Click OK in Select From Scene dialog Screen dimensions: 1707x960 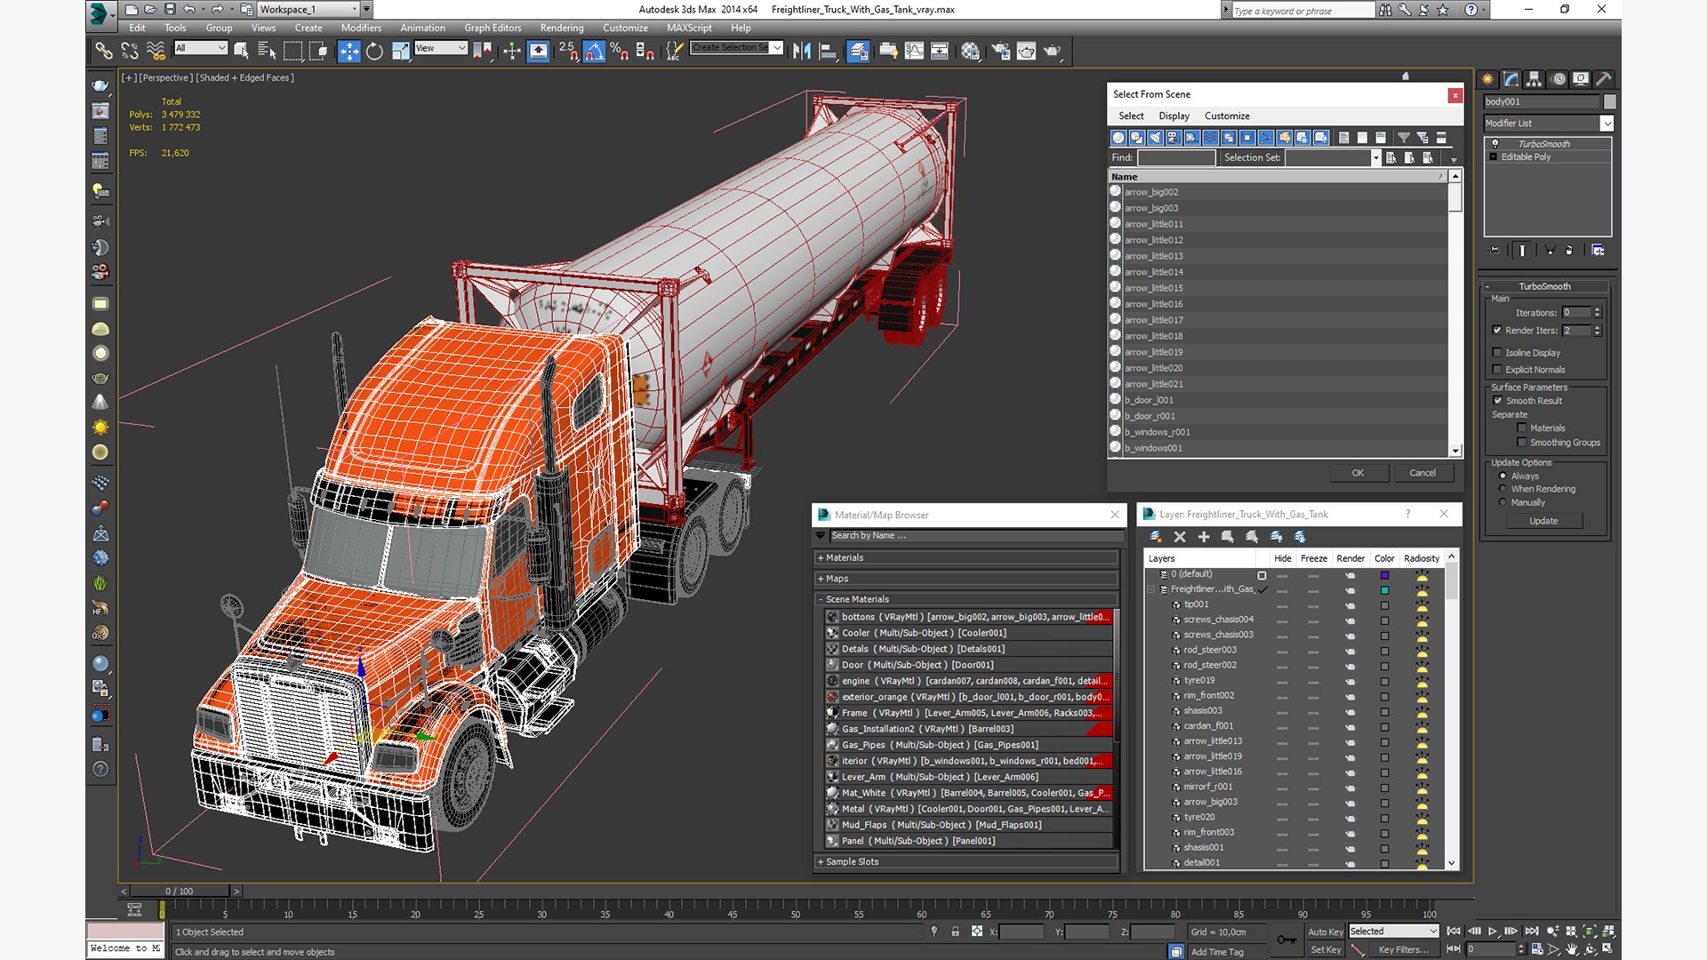coord(1358,473)
